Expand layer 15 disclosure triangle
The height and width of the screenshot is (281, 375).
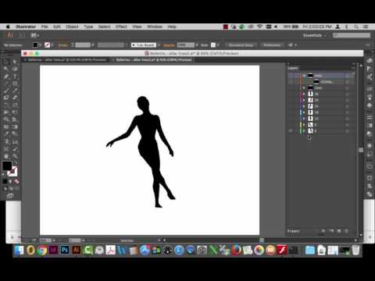(304, 100)
